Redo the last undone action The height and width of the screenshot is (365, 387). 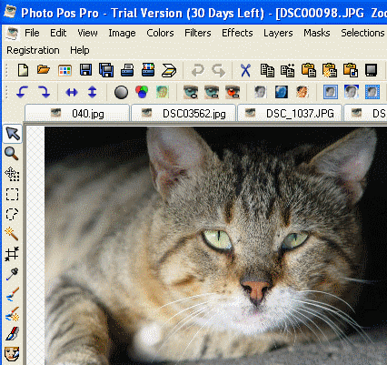218,71
